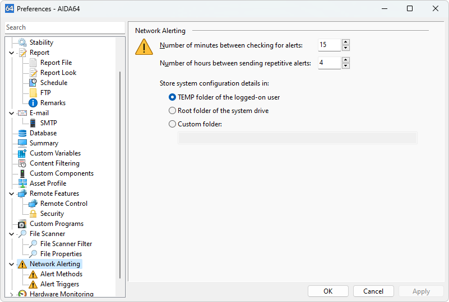Screen dimensions: 449x302
Task: Click the "Alert Triggers" label
Action: (59, 284)
